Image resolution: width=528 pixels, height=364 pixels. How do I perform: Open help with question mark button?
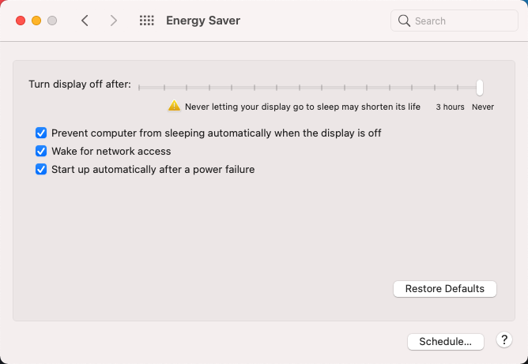pos(504,340)
